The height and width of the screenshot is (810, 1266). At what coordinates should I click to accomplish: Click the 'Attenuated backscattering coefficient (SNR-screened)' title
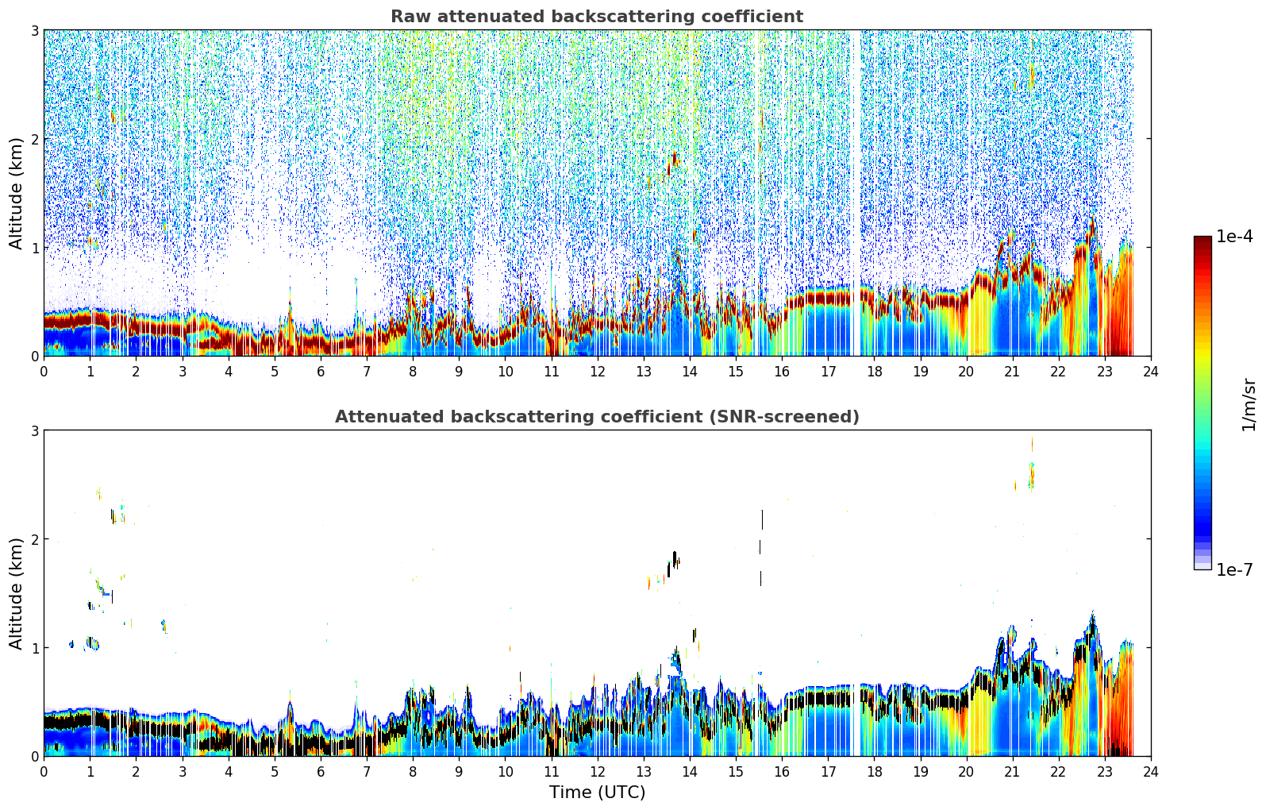597,417
